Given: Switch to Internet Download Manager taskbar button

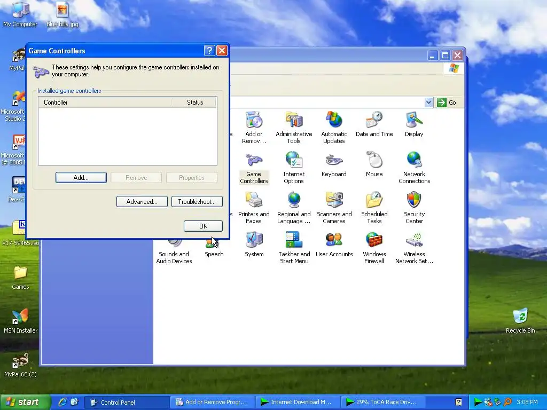Looking at the screenshot, I should (298, 402).
